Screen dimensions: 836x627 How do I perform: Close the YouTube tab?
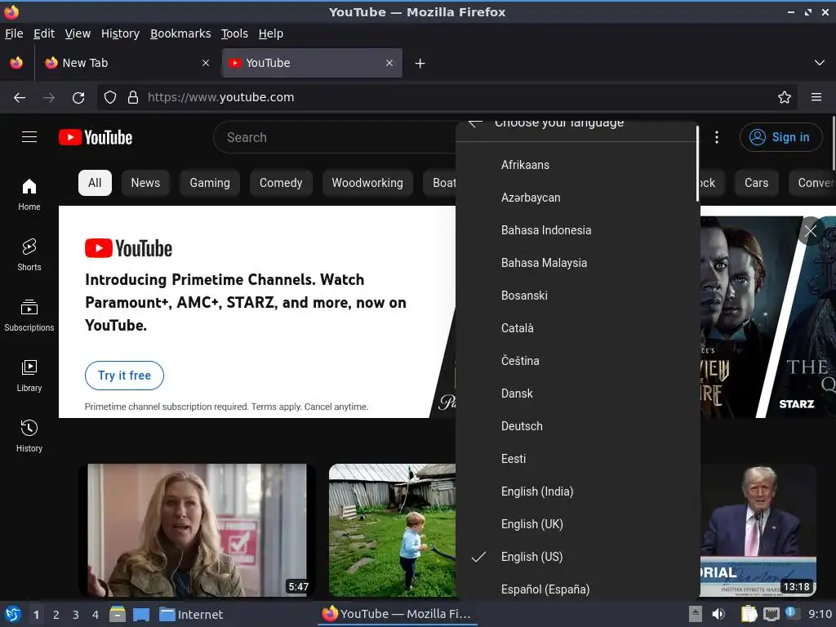389,63
